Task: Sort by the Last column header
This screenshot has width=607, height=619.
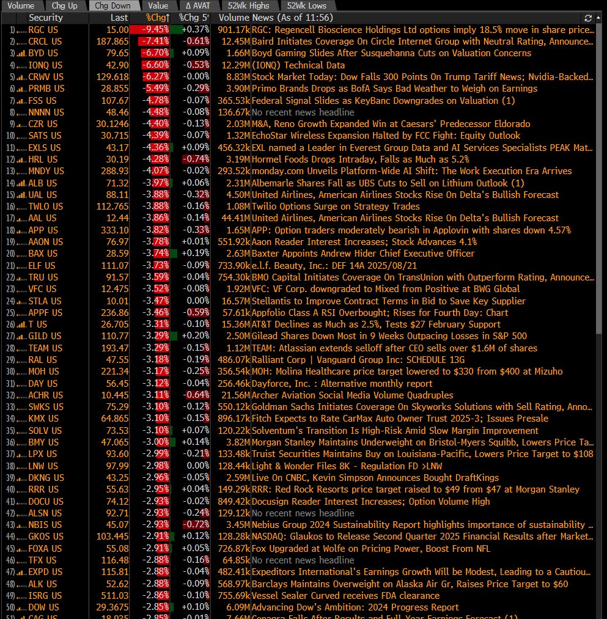Action: tap(119, 18)
